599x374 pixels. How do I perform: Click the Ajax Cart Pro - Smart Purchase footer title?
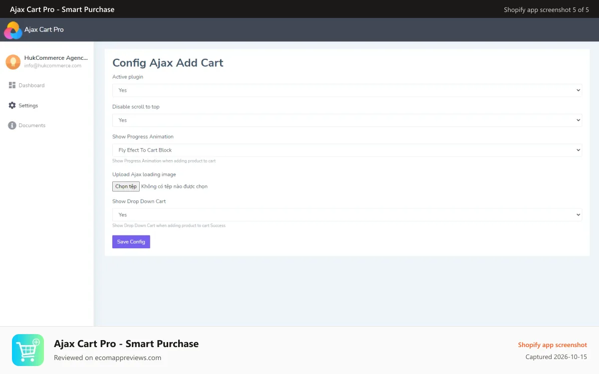(x=126, y=344)
